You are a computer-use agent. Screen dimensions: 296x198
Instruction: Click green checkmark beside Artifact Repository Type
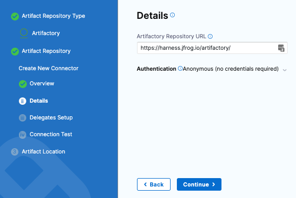coord(15,16)
